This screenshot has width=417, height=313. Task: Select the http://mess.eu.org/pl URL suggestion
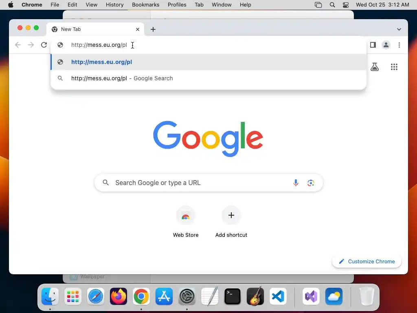point(208,62)
